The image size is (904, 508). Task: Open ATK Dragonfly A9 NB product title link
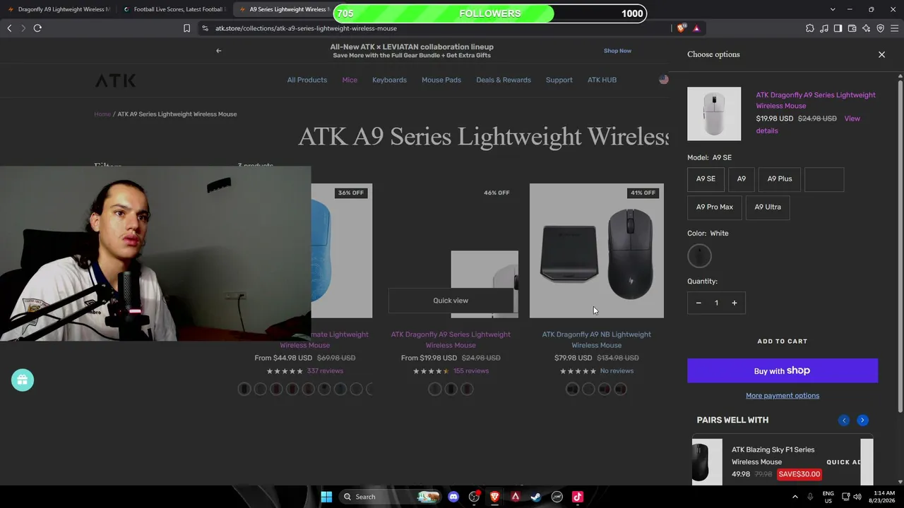pyautogui.click(x=597, y=339)
